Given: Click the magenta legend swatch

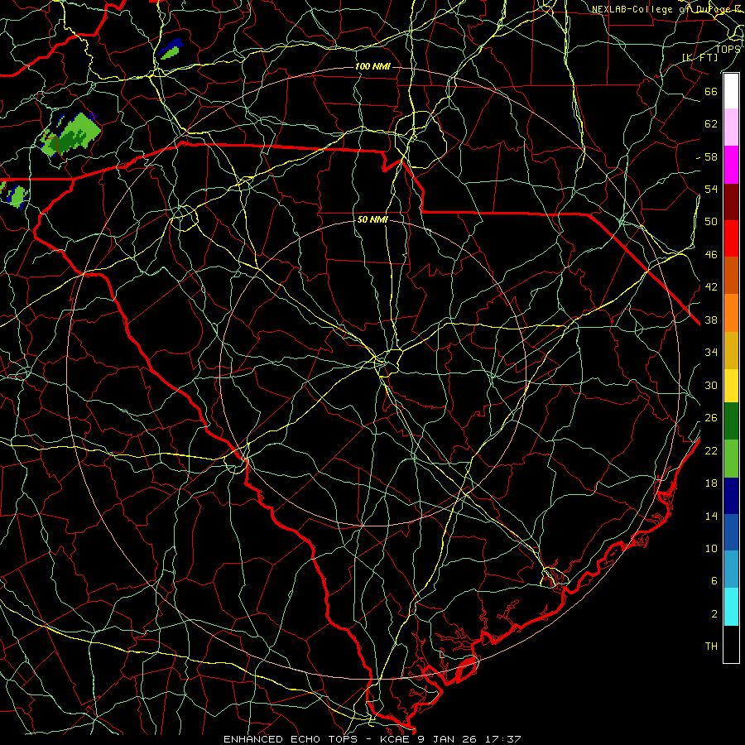Looking at the screenshot, I should coord(731,165).
